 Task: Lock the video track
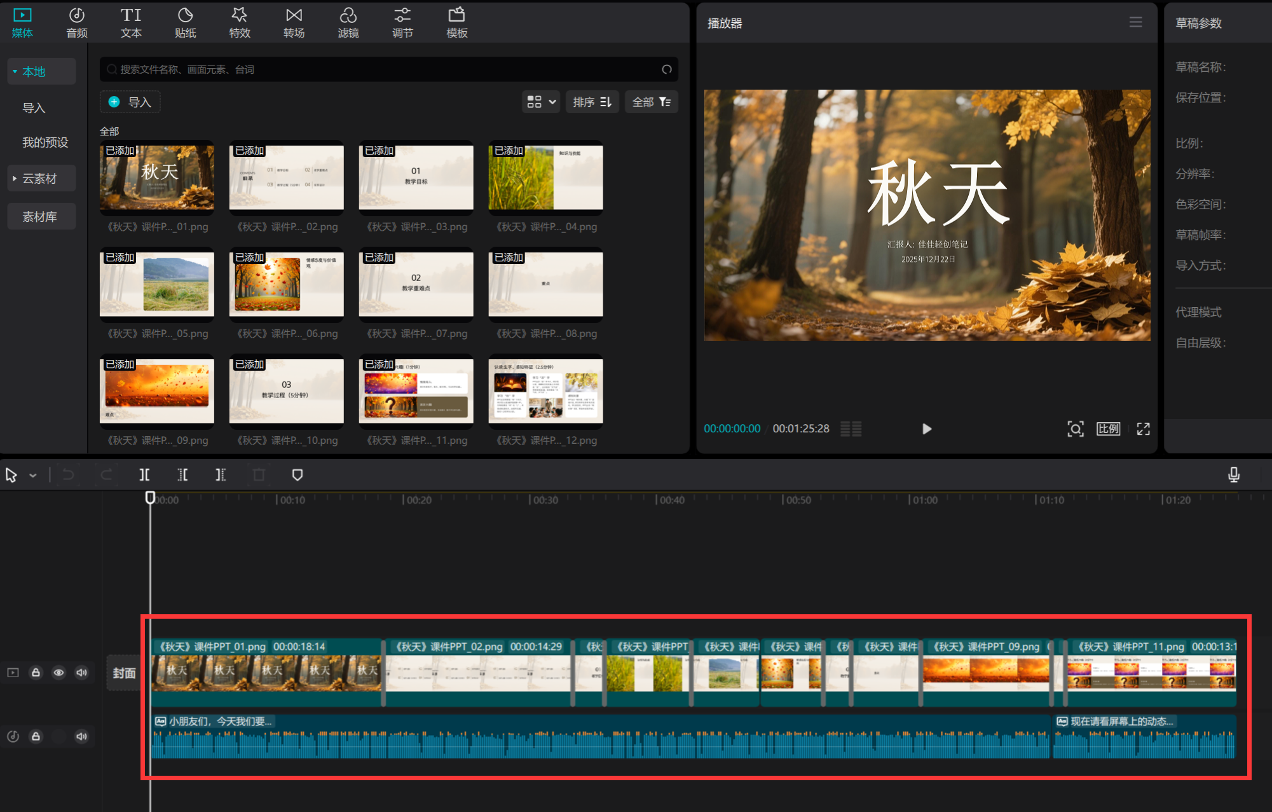[36, 673]
